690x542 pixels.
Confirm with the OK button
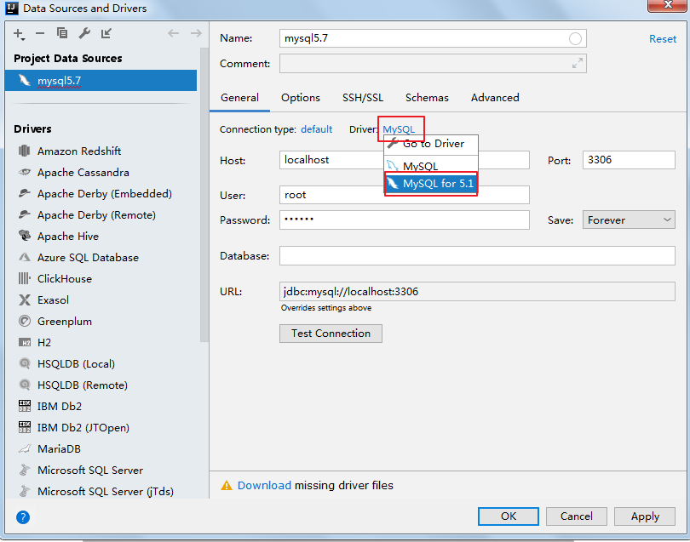(x=509, y=516)
